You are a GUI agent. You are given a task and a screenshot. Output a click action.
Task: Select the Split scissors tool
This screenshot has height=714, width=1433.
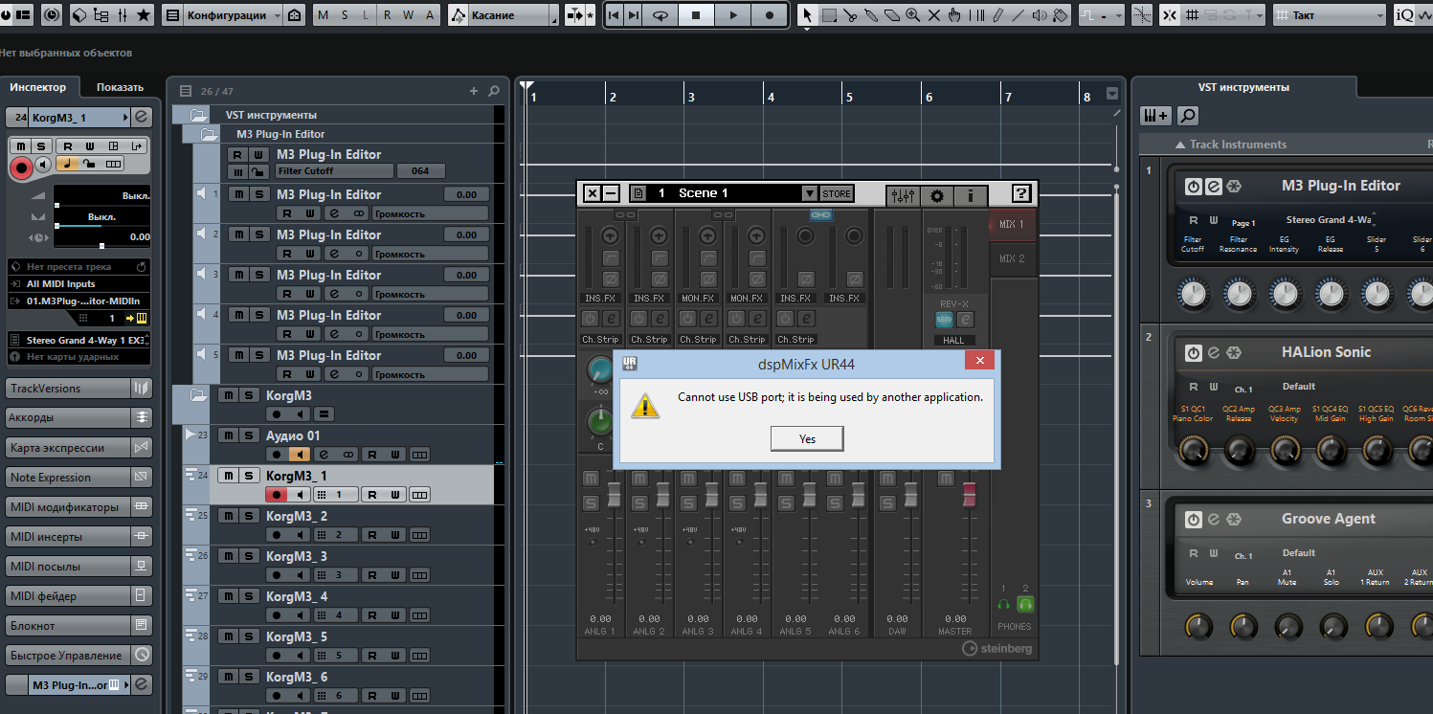tap(850, 15)
